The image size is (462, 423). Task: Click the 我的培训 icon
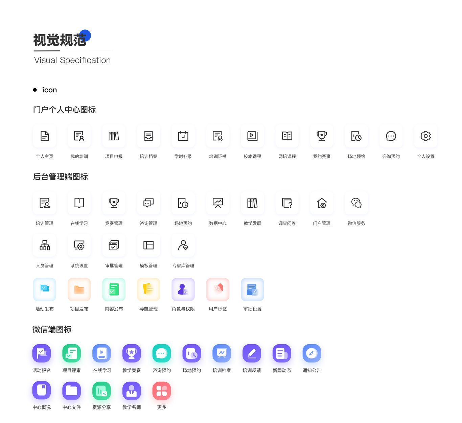coord(79,136)
